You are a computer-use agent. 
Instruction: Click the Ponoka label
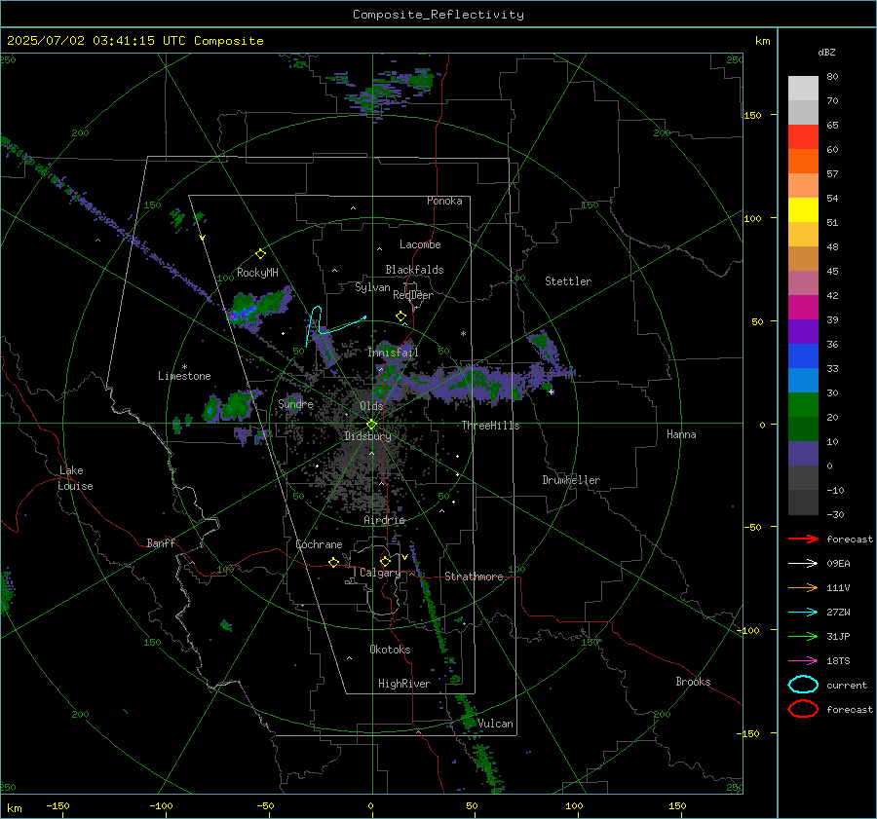pyautogui.click(x=444, y=202)
